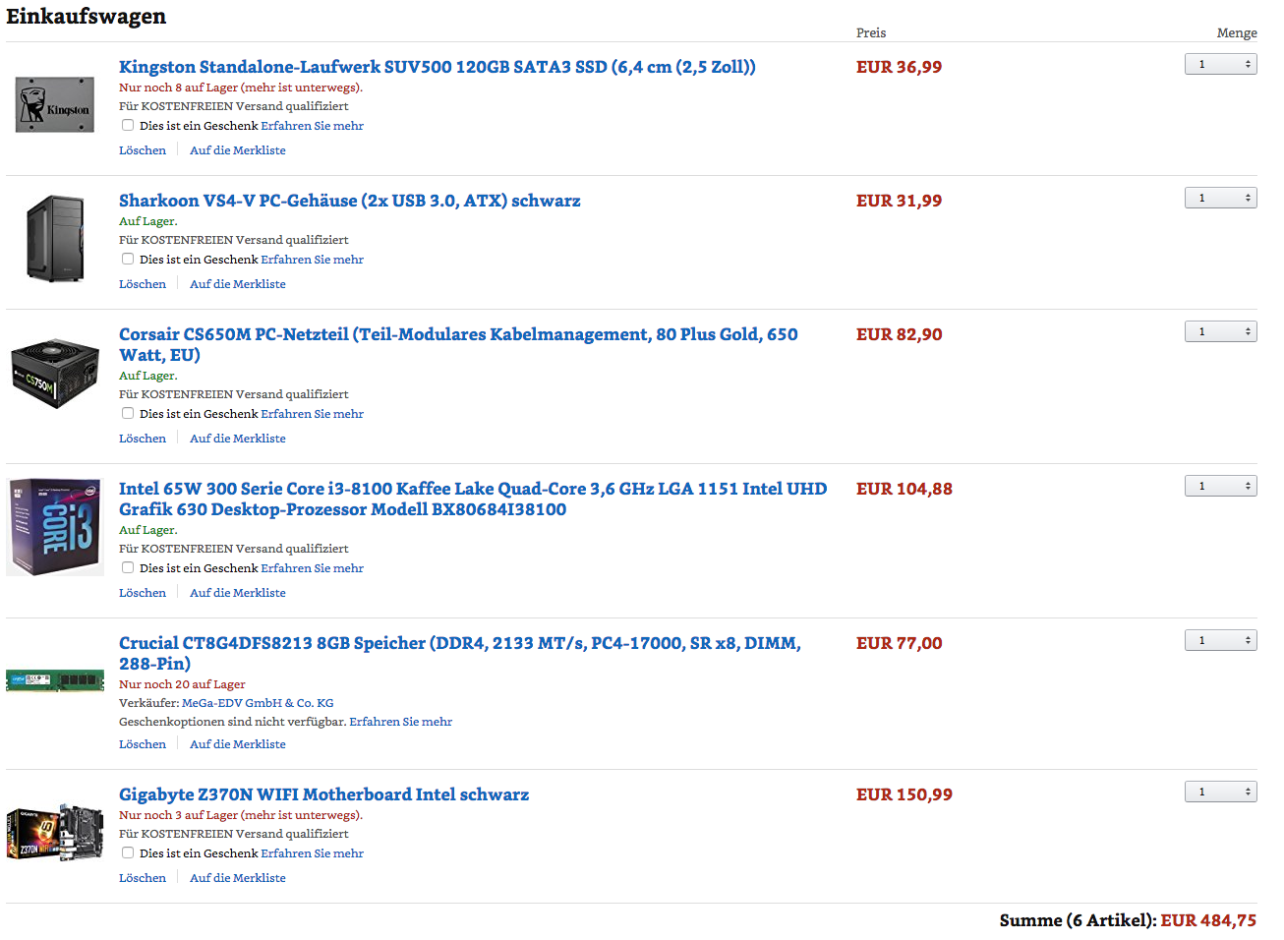Image resolution: width=1284 pixels, height=940 pixels.
Task: Click the Sharkoon PC case product image
Action: point(55,238)
